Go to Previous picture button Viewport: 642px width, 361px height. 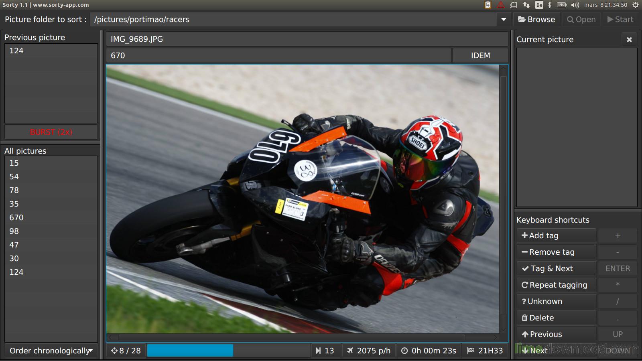pyautogui.click(x=556, y=335)
